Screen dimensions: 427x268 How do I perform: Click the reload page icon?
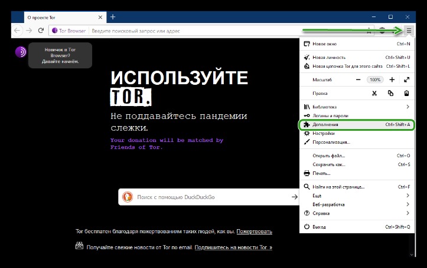coord(41,31)
